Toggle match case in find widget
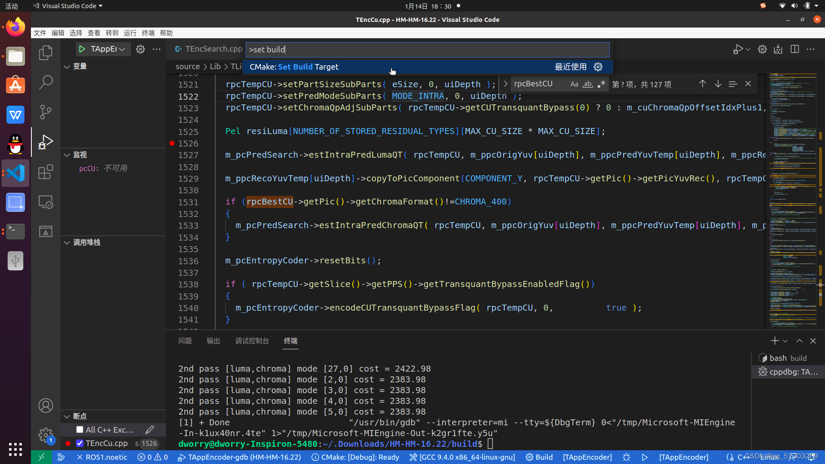Screen dimensions: 825x464 pyautogui.click(x=574, y=84)
